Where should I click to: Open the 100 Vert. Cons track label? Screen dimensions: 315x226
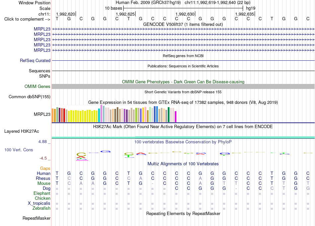tap(19, 150)
